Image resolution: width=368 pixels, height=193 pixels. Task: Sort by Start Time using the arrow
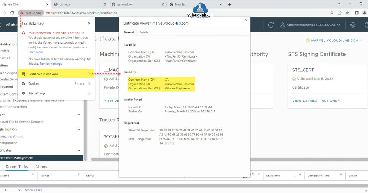tap(295, 176)
